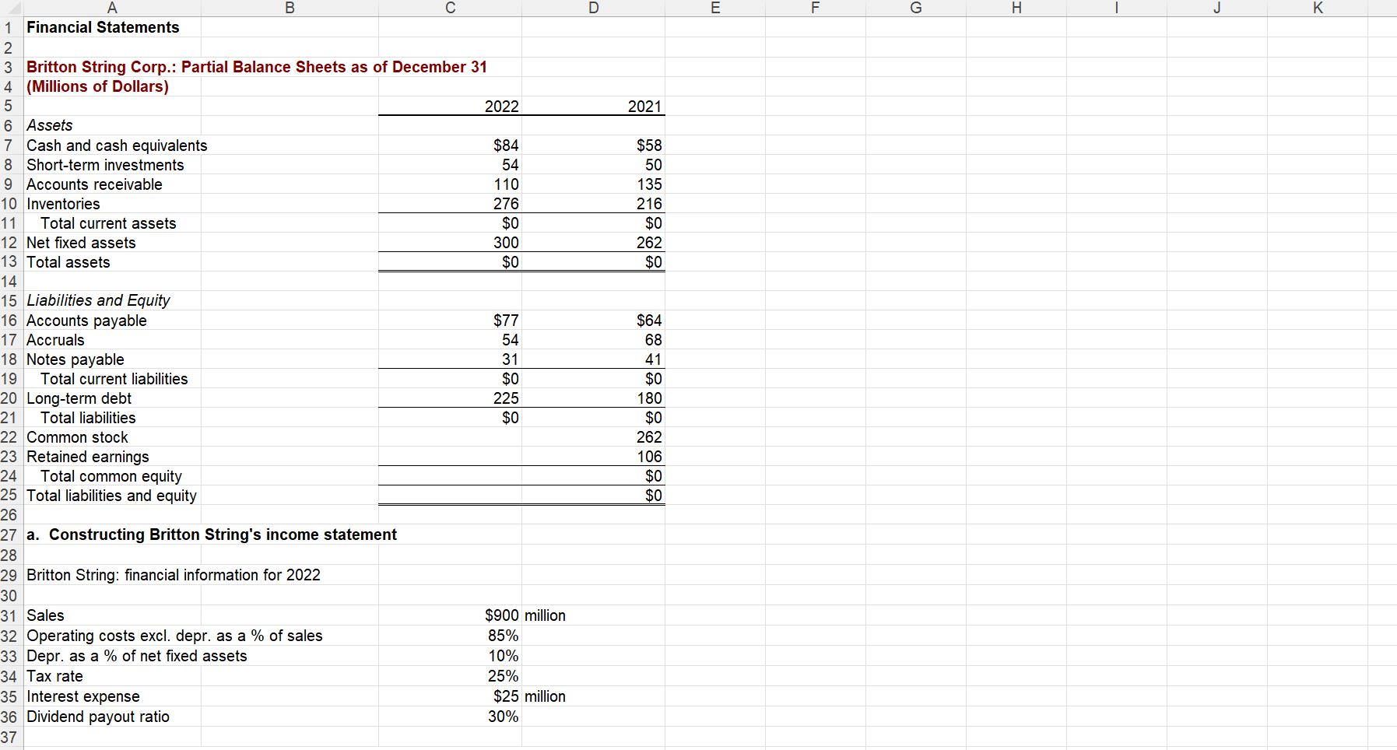Select the 2021 column year heading

tap(644, 107)
